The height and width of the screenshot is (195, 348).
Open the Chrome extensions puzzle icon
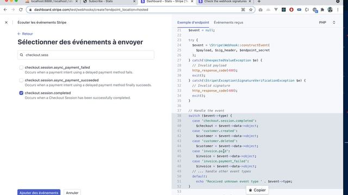(322, 10)
